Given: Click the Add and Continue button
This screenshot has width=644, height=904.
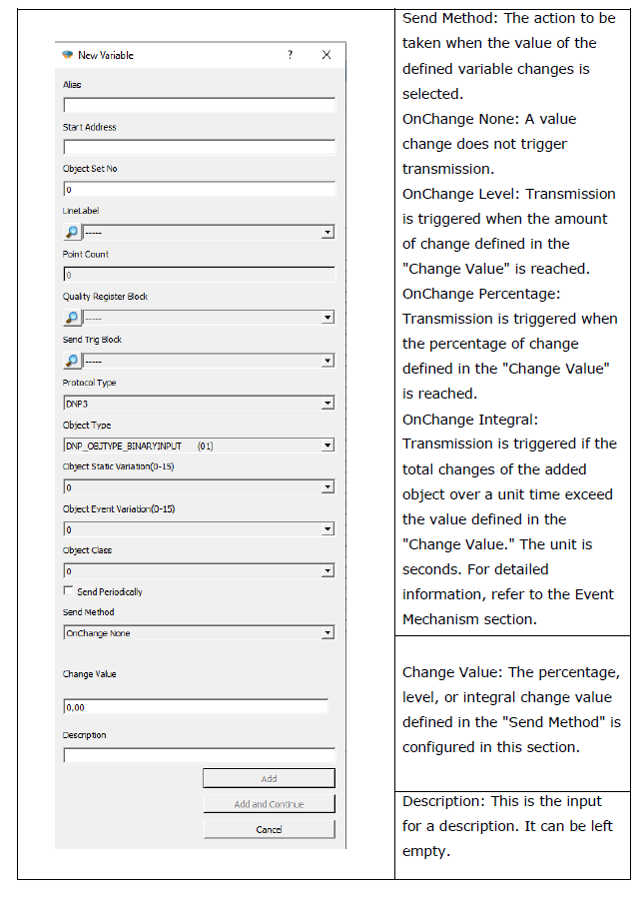Looking at the screenshot, I should click(x=269, y=804).
